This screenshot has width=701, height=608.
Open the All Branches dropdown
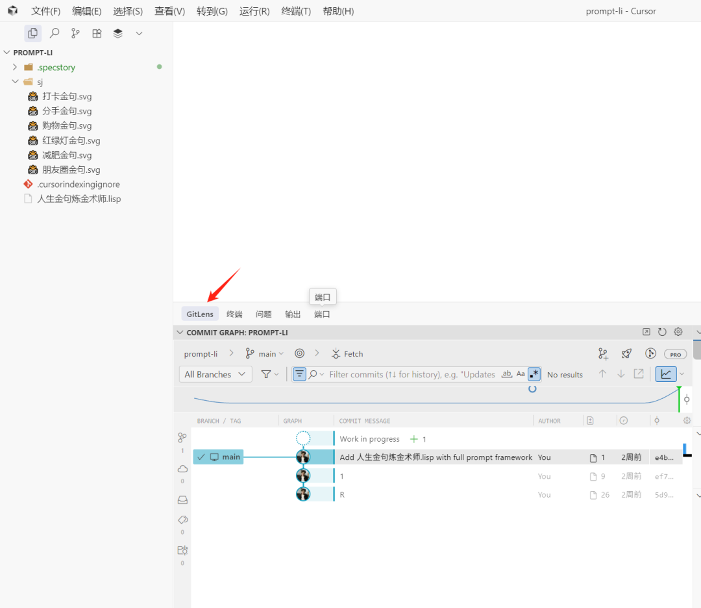coord(215,374)
